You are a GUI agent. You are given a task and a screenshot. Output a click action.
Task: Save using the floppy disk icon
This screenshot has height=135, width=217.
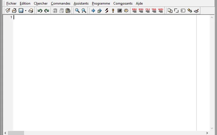coord(21,11)
